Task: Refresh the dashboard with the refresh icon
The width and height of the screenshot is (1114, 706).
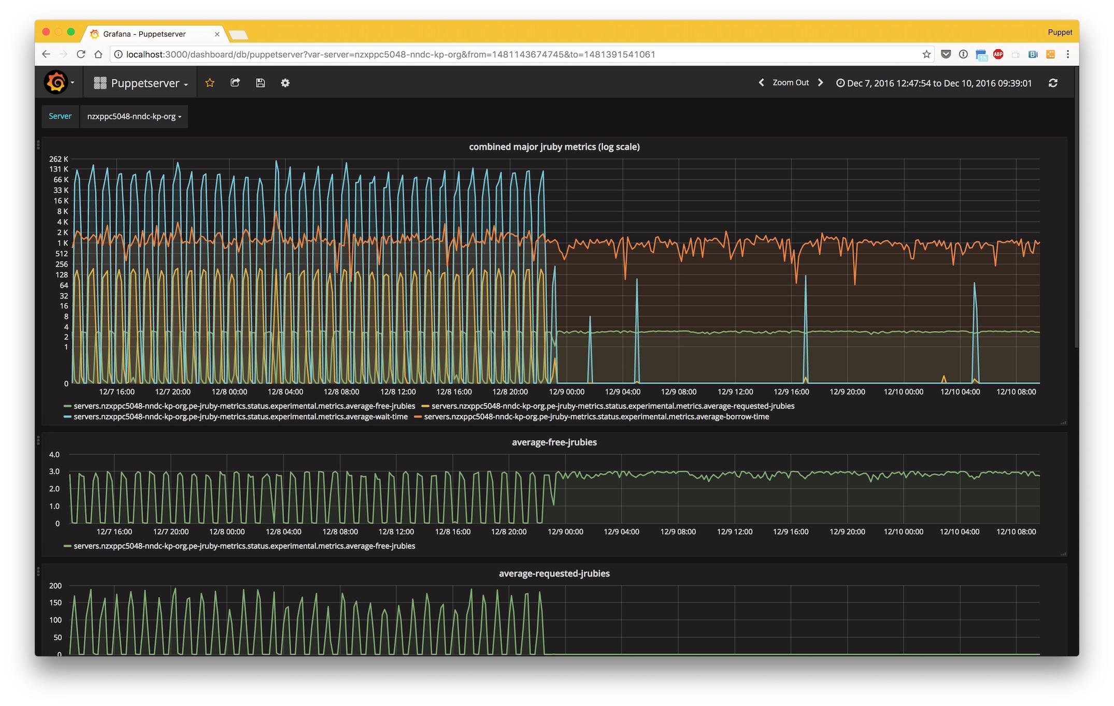Action: click(1053, 83)
